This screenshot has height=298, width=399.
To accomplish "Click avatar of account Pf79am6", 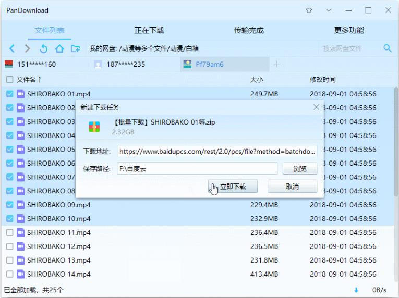I will point(188,64).
